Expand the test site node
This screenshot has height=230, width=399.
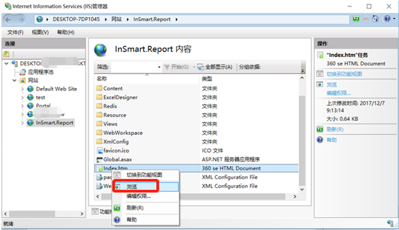[22, 97]
